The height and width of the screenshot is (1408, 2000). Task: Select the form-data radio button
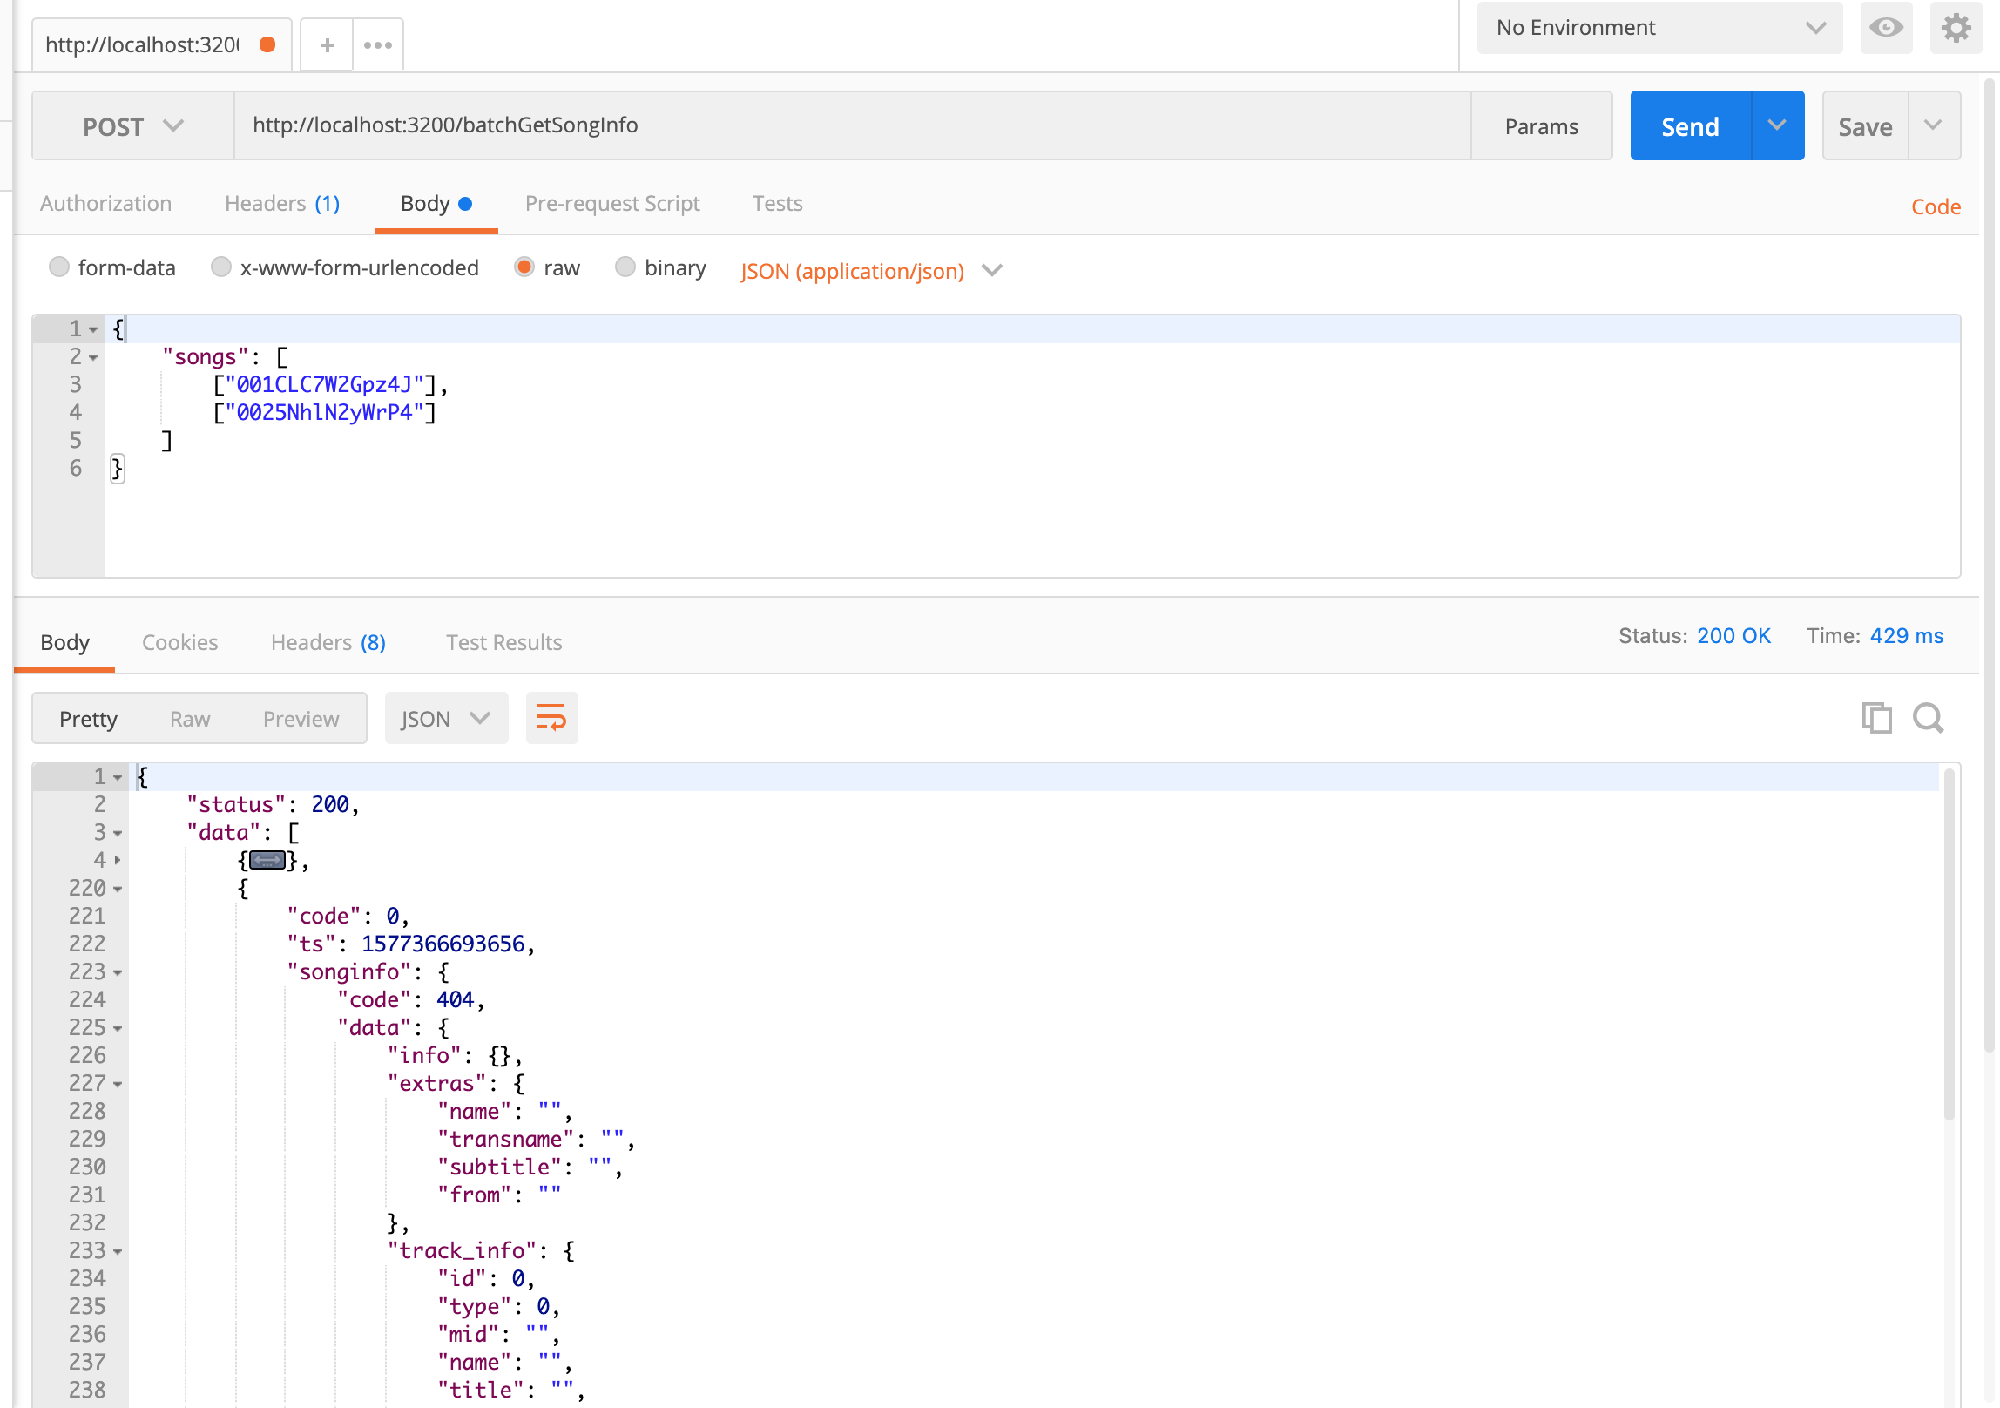[x=59, y=267]
